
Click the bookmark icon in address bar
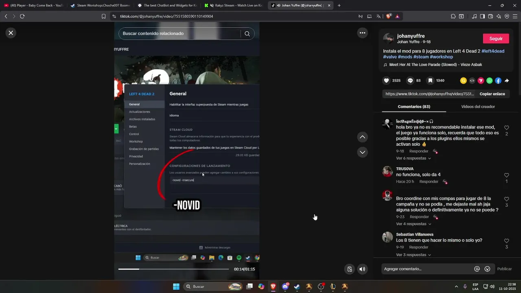tap(103, 16)
